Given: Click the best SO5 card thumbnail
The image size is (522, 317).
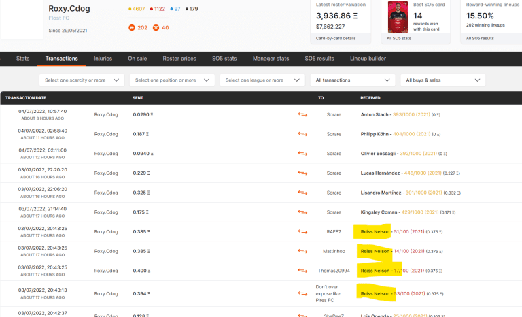Looking at the screenshot, I should (x=398, y=17).
